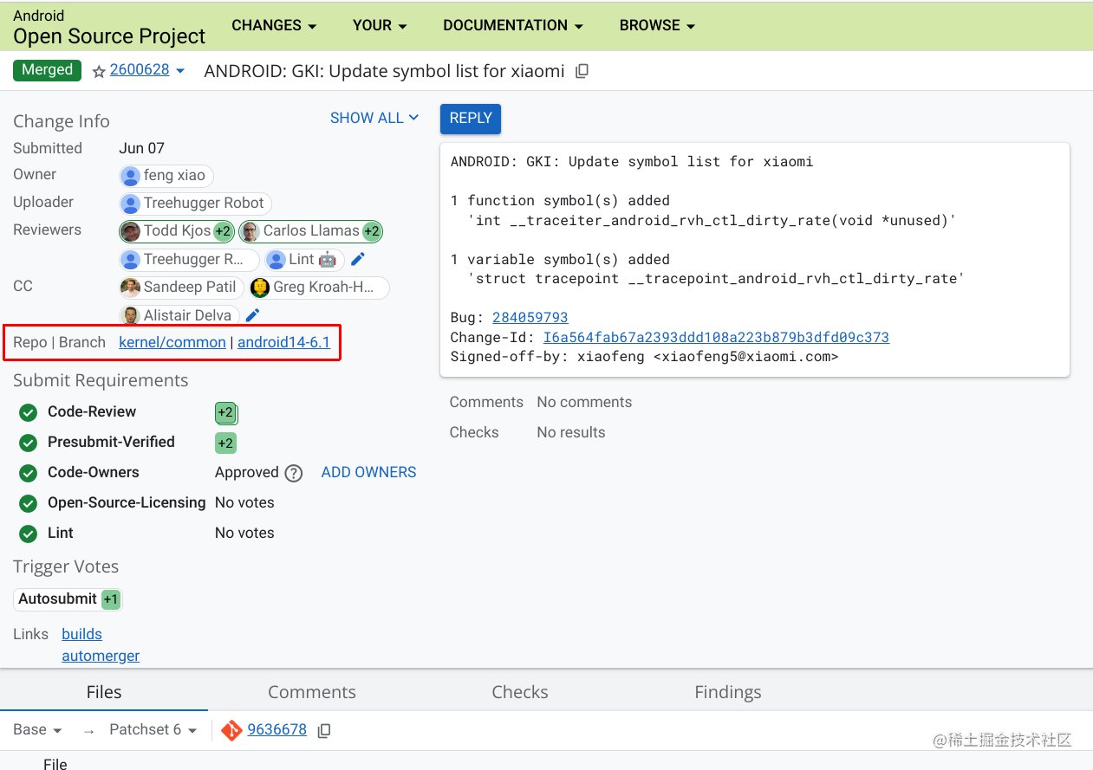Click the copy icon next to patchset 9636678
This screenshot has height=770, width=1093.
pos(323,730)
